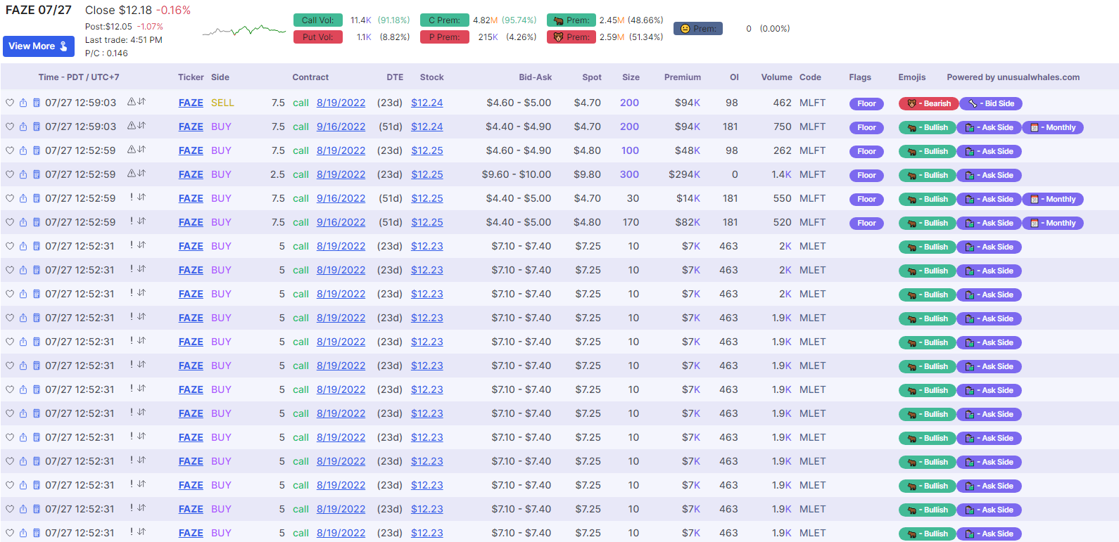Screen dimensions: 1119x542
Task: Sort by Time - PDT / UTC+7 column header
Action: (79, 77)
